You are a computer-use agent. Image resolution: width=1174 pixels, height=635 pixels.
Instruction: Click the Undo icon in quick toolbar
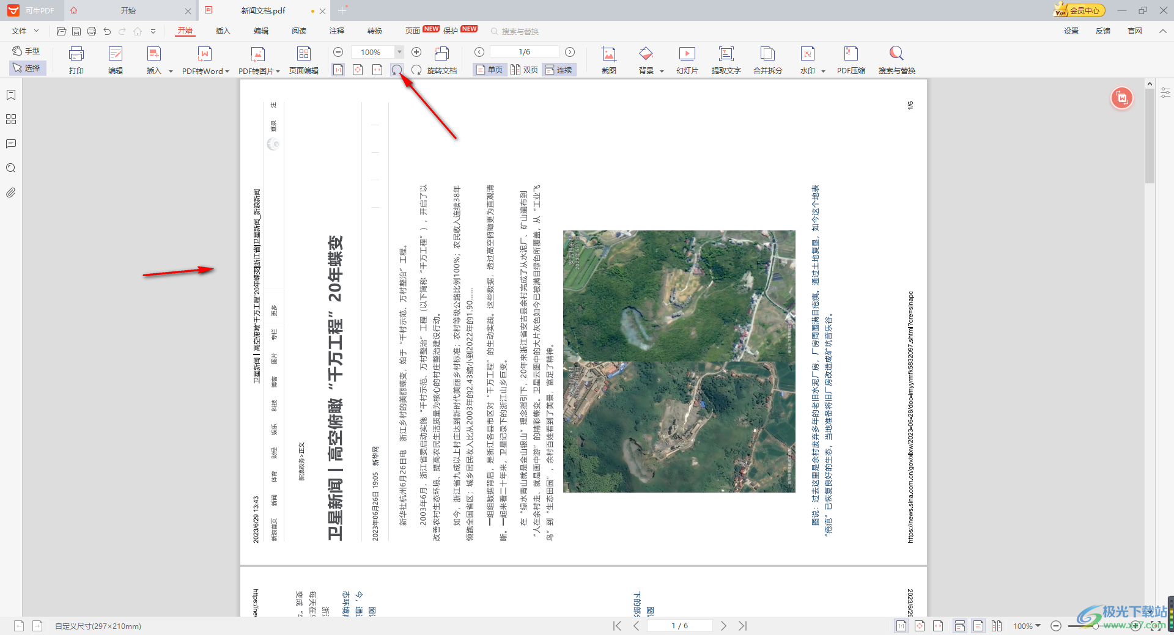click(108, 31)
